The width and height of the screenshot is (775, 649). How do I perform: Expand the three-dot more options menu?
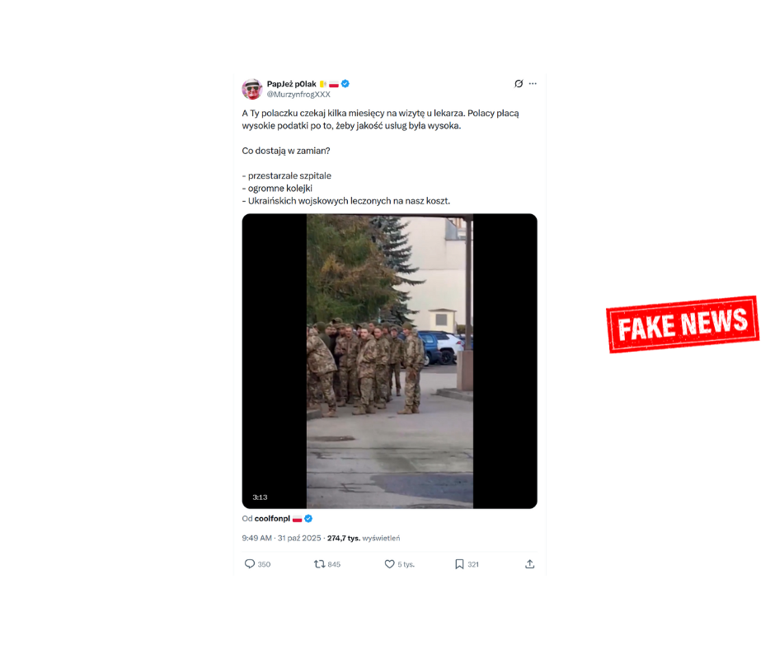click(x=533, y=83)
